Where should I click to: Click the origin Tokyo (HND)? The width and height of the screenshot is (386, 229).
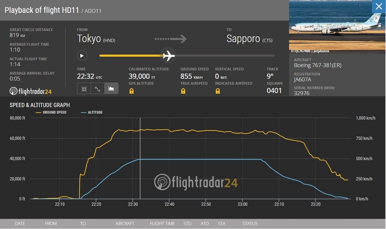[96, 39]
